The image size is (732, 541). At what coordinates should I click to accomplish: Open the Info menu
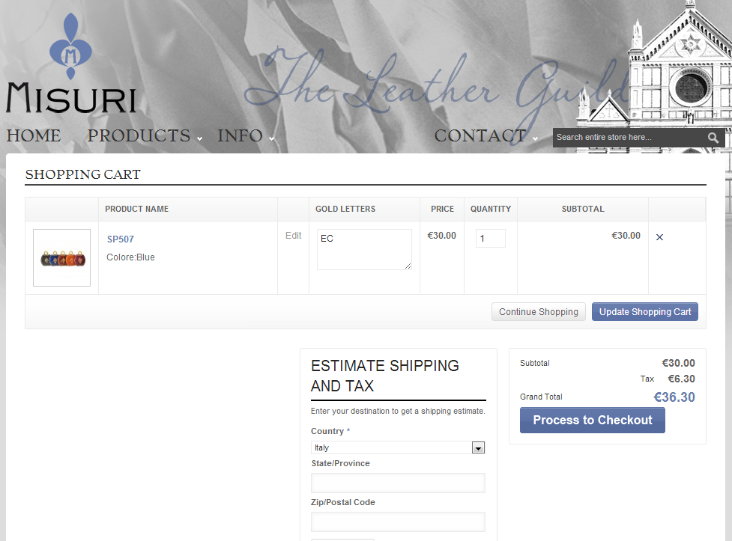pos(240,135)
